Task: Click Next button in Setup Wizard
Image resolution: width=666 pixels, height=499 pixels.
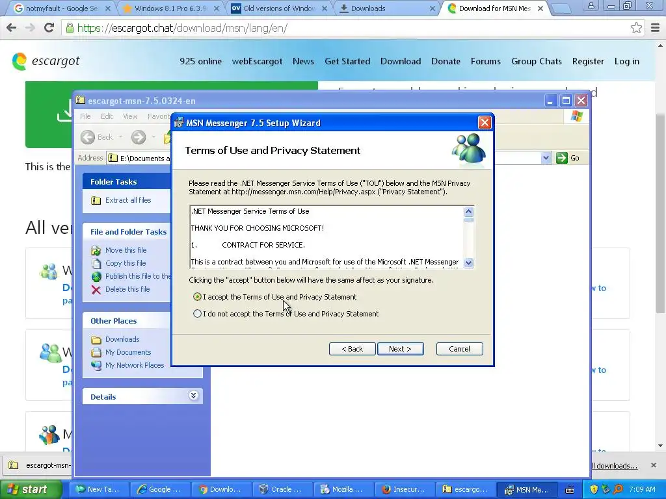Action: click(x=400, y=349)
